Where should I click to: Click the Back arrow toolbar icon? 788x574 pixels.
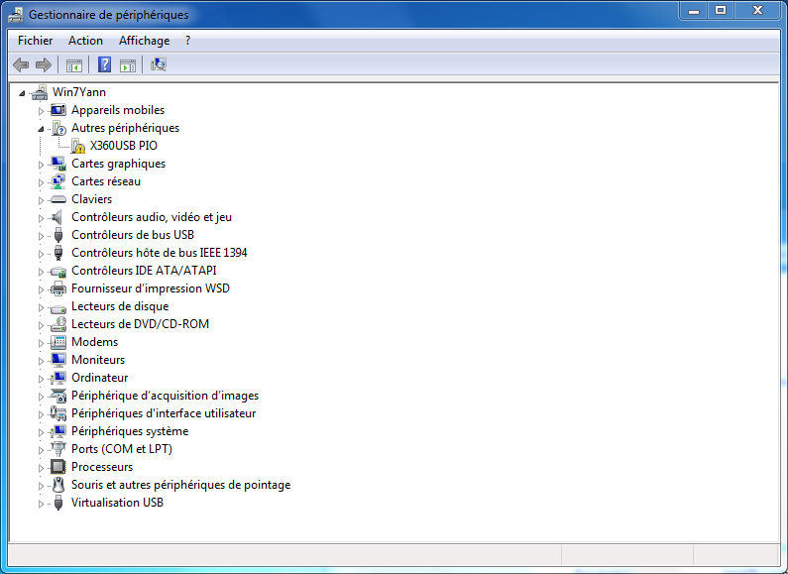[21, 64]
